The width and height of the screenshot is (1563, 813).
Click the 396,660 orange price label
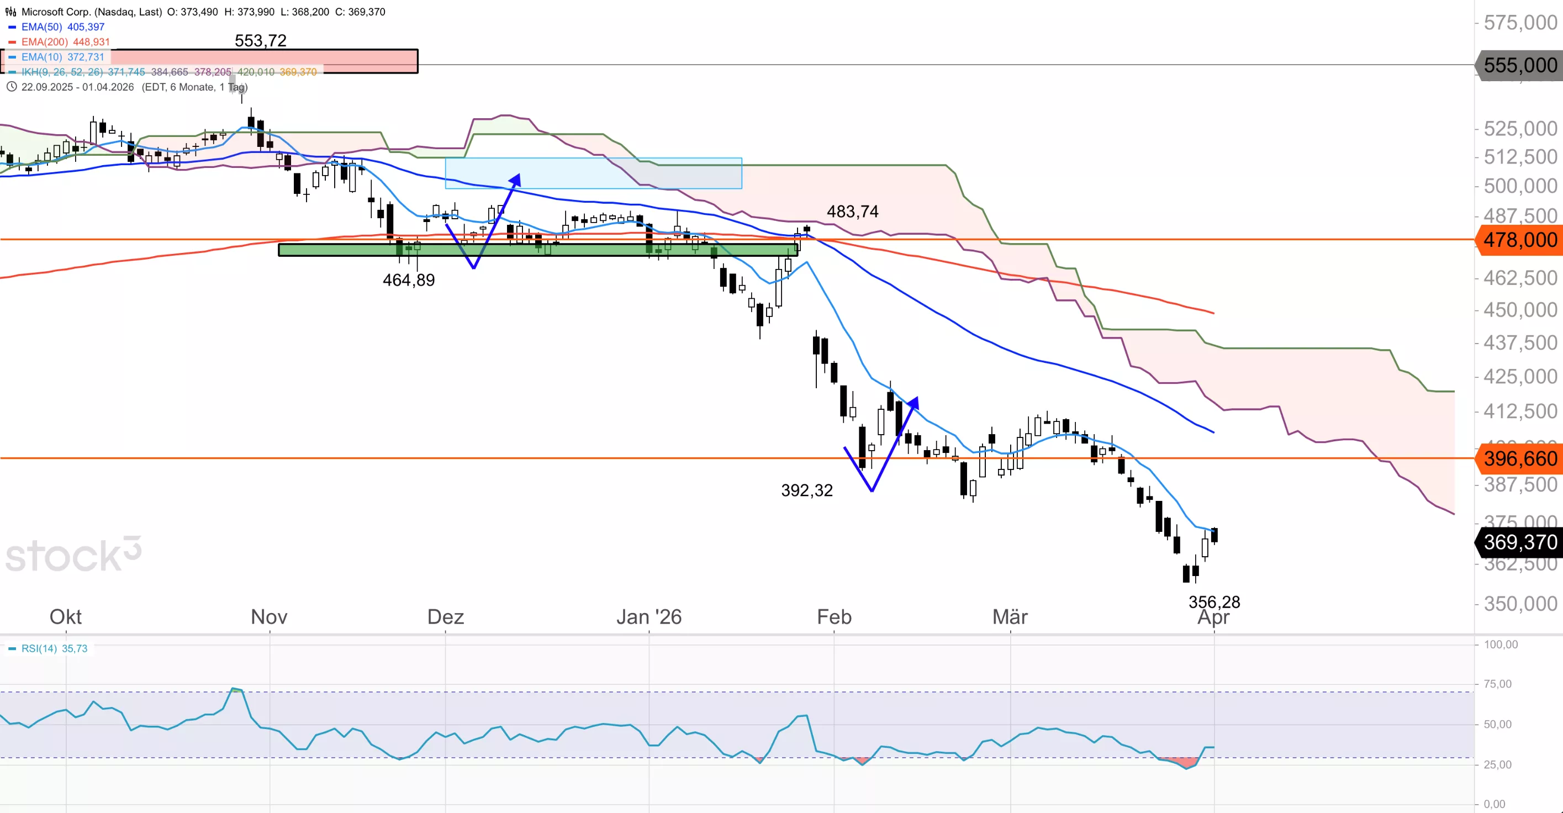pyautogui.click(x=1519, y=458)
